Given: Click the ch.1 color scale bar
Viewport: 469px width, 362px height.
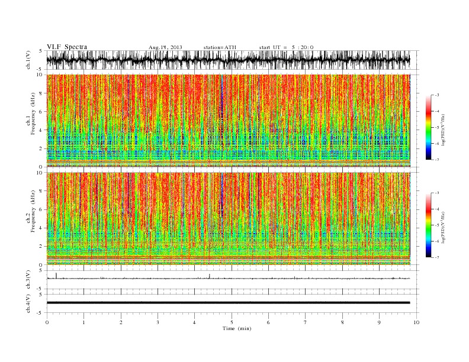Looking at the screenshot, I should click(x=428, y=127).
